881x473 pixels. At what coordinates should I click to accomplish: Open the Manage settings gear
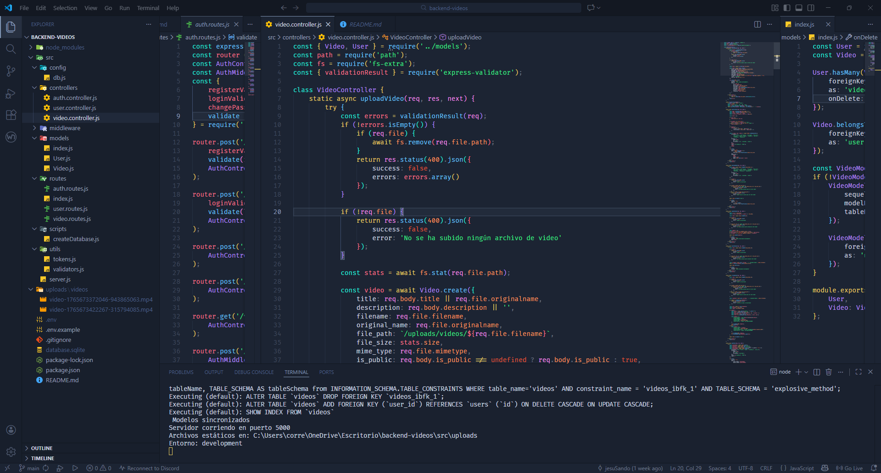point(11,451)
